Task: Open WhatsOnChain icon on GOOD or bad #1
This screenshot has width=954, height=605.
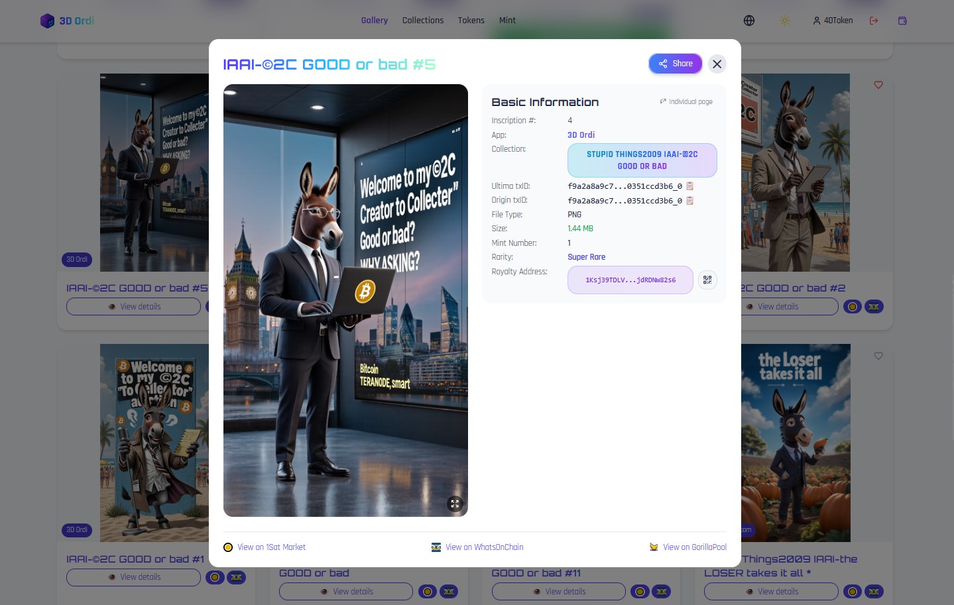Action: [236, 577]
